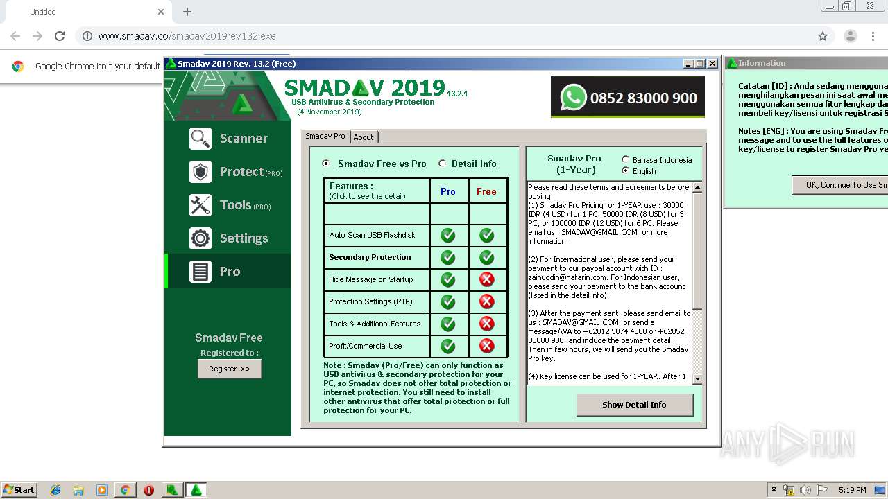Open Opera icon in taskbar
The width and height of the screenshot is (888, 499).
point(148,490)
